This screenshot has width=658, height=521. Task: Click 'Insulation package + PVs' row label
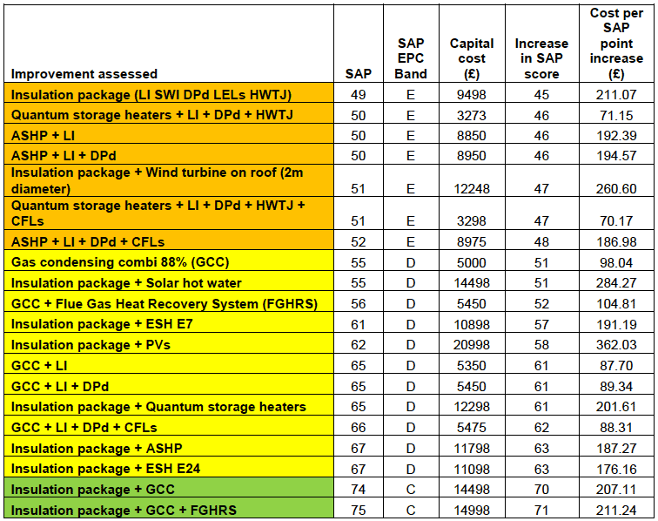pyautogui.click(x=91, y=345)
